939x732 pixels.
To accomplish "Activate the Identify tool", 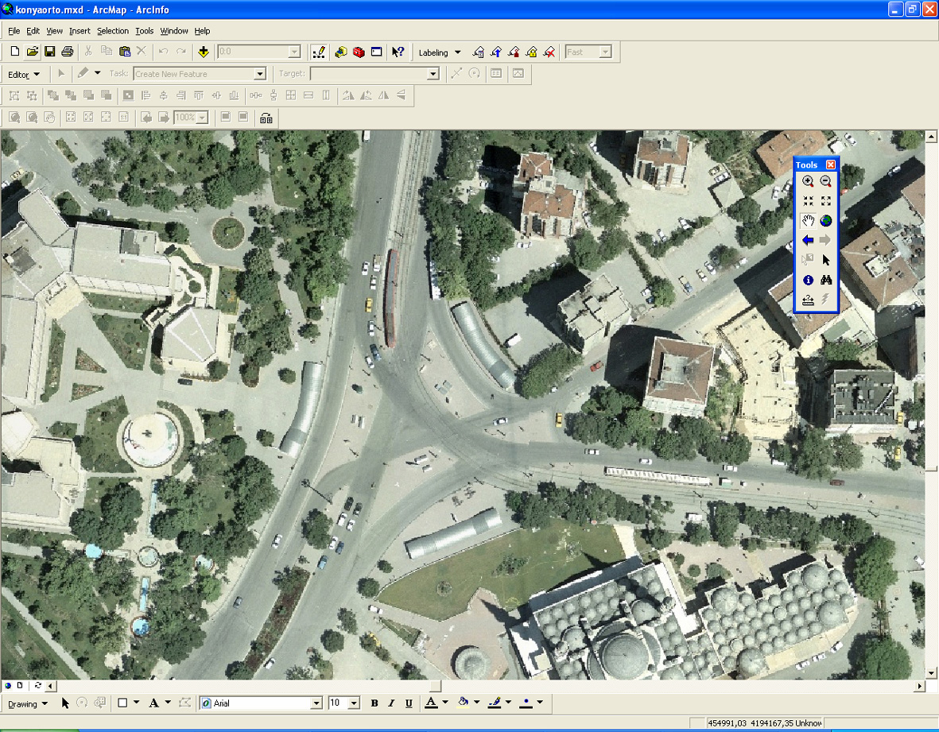I will [808, 280].
